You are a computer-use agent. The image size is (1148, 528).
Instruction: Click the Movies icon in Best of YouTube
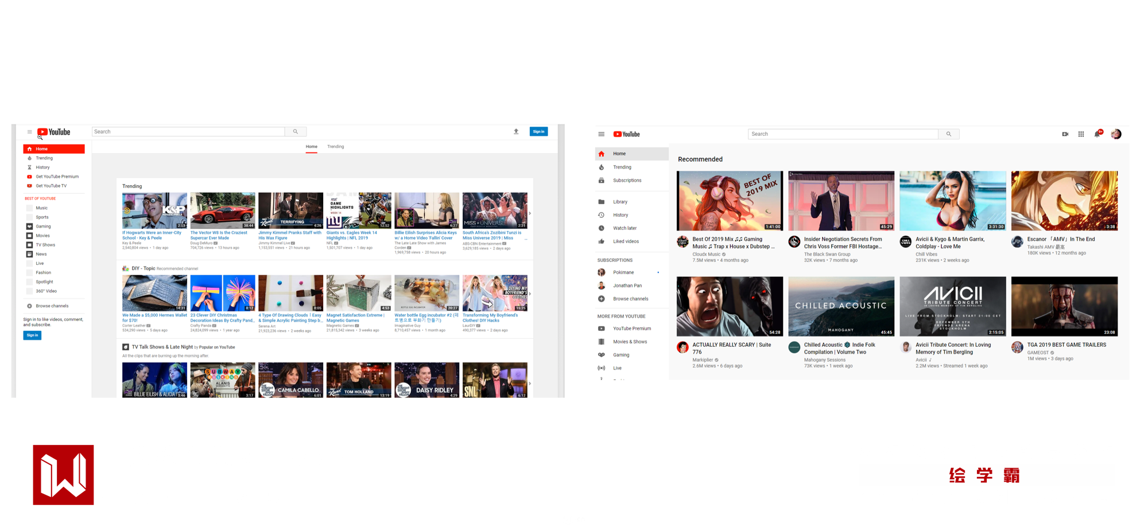coord(30,236)
